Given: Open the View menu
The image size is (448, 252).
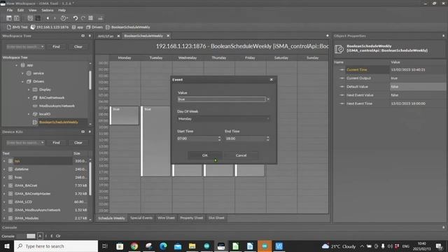Looking at the screenshot, I should click(x=32, y=10).
